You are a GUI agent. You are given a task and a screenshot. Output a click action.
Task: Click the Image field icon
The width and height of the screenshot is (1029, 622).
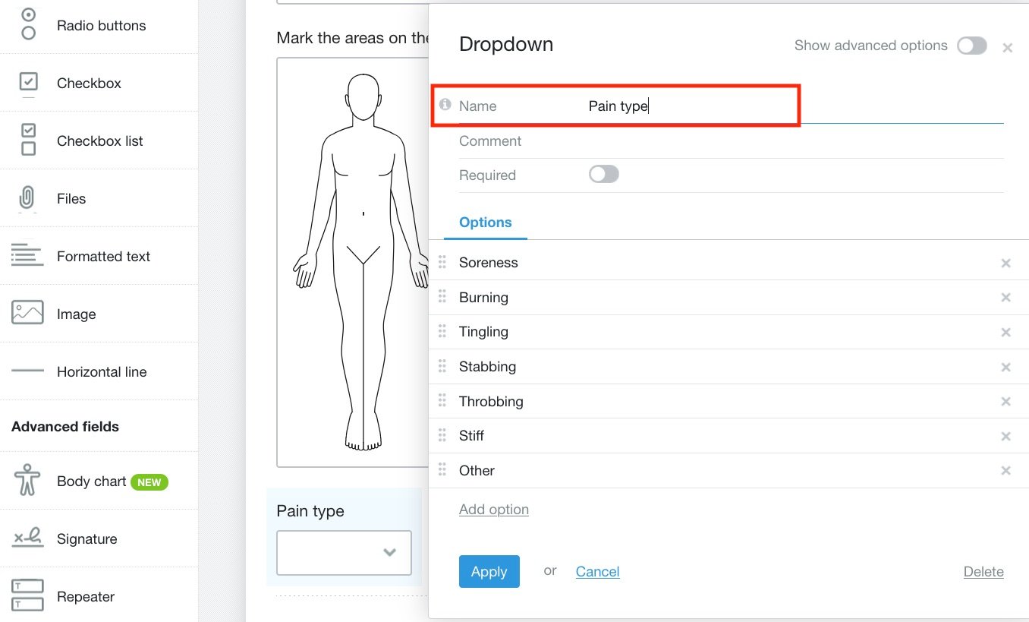(27, 313)
